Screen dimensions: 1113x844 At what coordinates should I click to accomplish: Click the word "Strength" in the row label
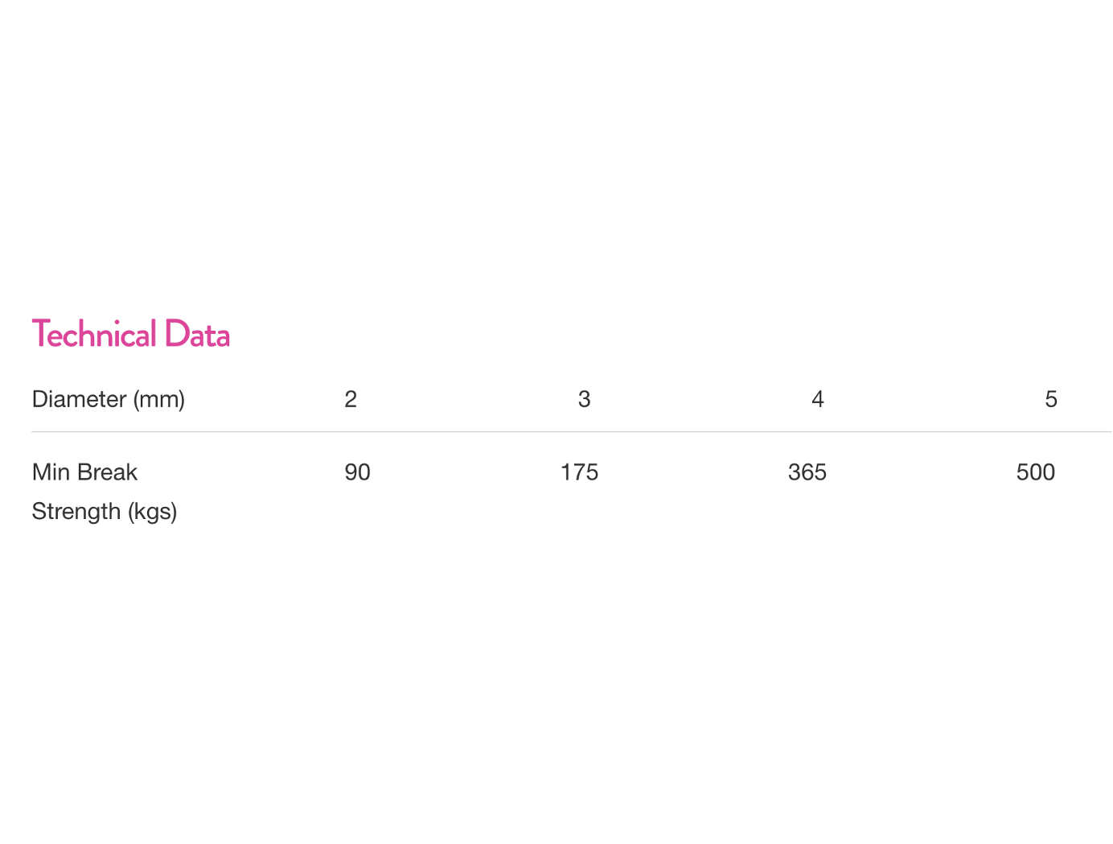[x=76, y=512]
